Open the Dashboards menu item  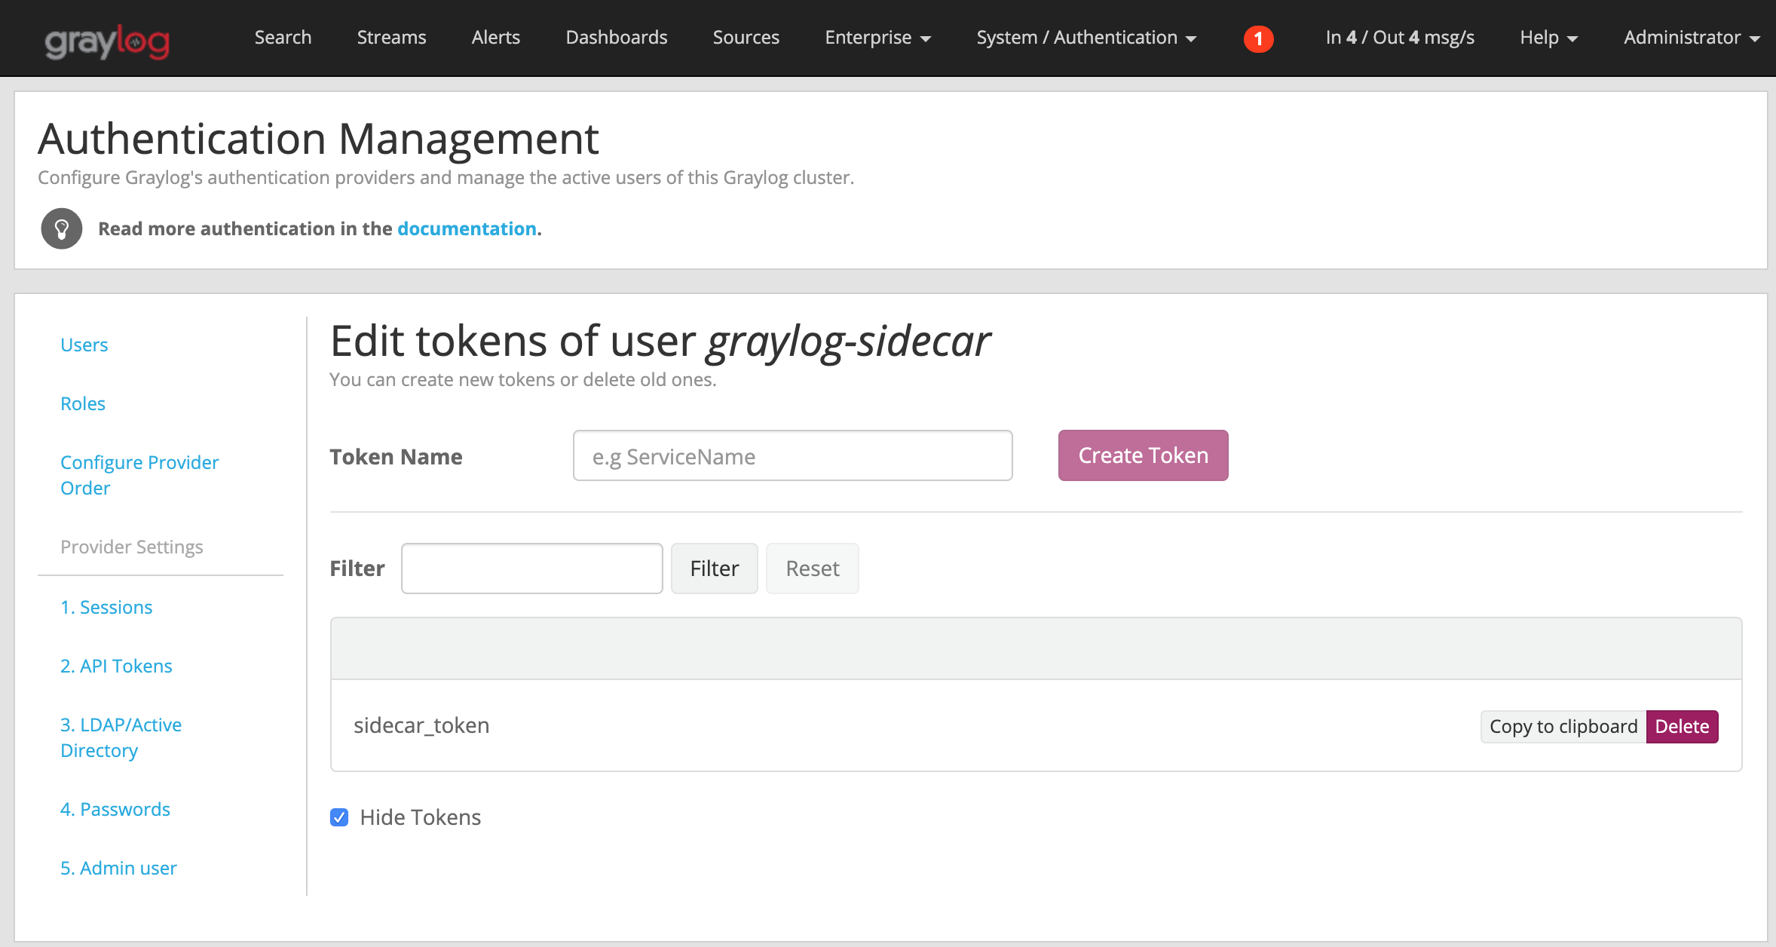coord(616,38)
